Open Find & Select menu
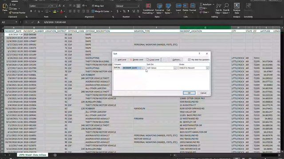284x159 pixels. (x=226, y=9)
